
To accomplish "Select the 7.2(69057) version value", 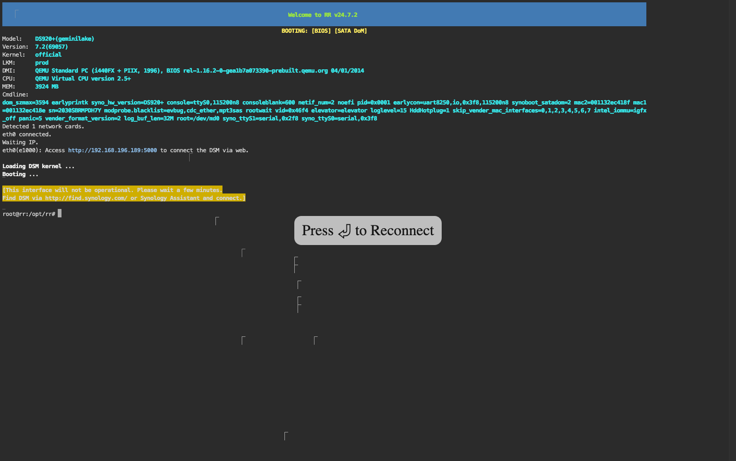I will coord(51,47).
